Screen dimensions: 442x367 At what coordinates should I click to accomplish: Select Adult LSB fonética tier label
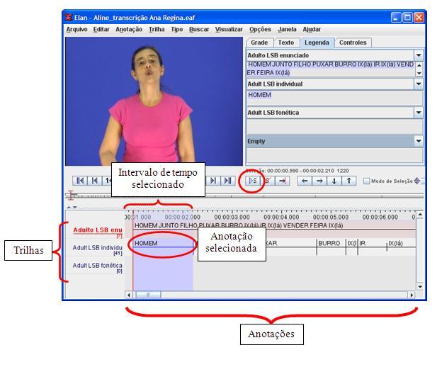[x=98, y=266]
